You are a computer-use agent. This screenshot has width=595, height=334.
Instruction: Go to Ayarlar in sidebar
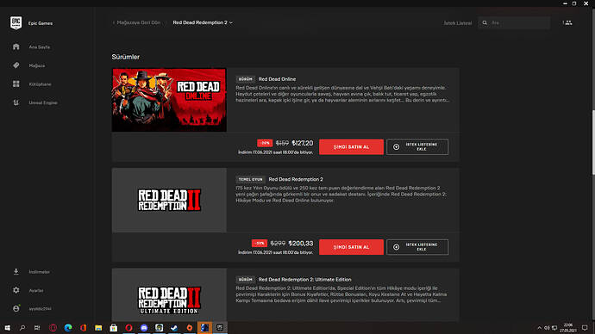[x=36, y=290]
